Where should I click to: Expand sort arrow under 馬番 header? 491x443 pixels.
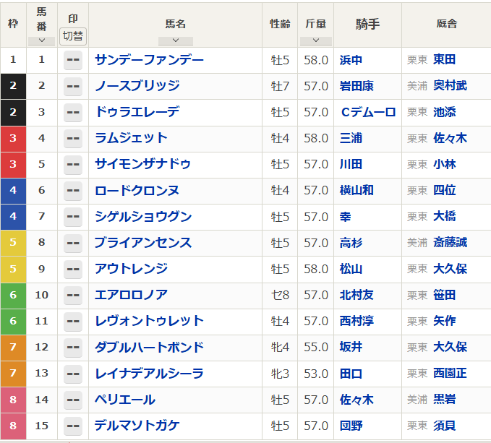point(42,40)
